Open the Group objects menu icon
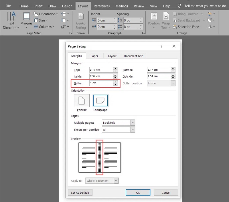The width and height of the screenshot is (229, 202). pyautogui.click(x=211, y=20)
